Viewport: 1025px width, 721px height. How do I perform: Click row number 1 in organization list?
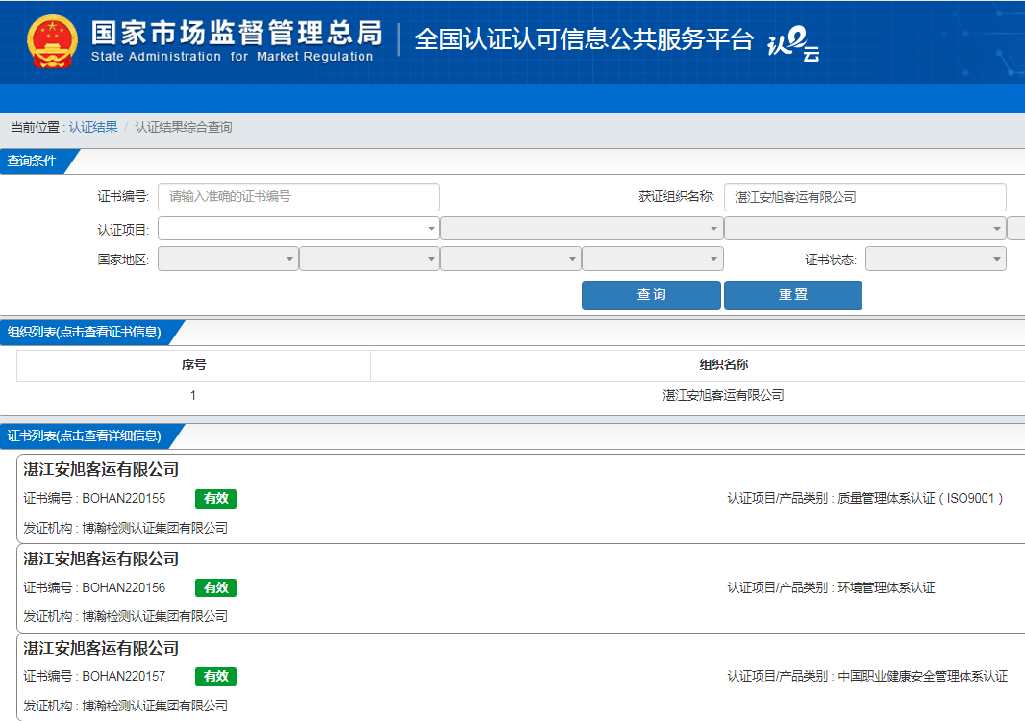[x=193, y=395]
